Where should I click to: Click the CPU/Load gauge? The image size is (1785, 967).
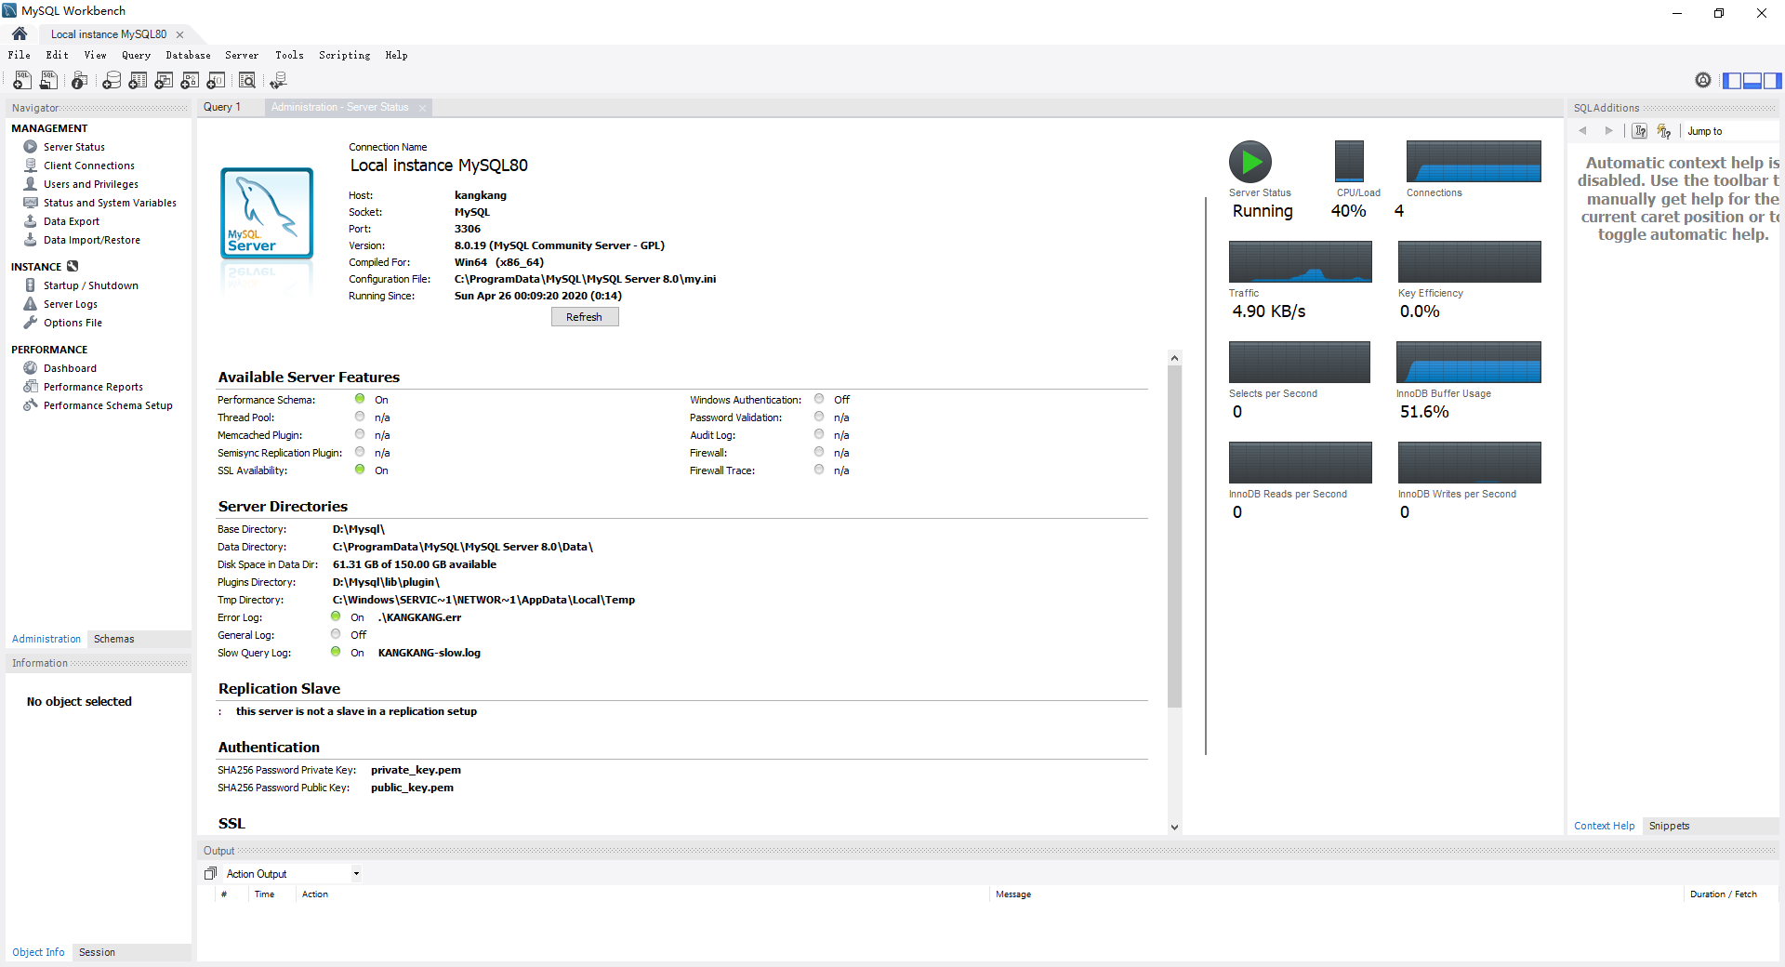[1349, 161]
